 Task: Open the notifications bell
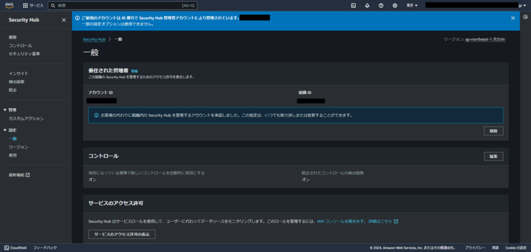pos(367,5)
